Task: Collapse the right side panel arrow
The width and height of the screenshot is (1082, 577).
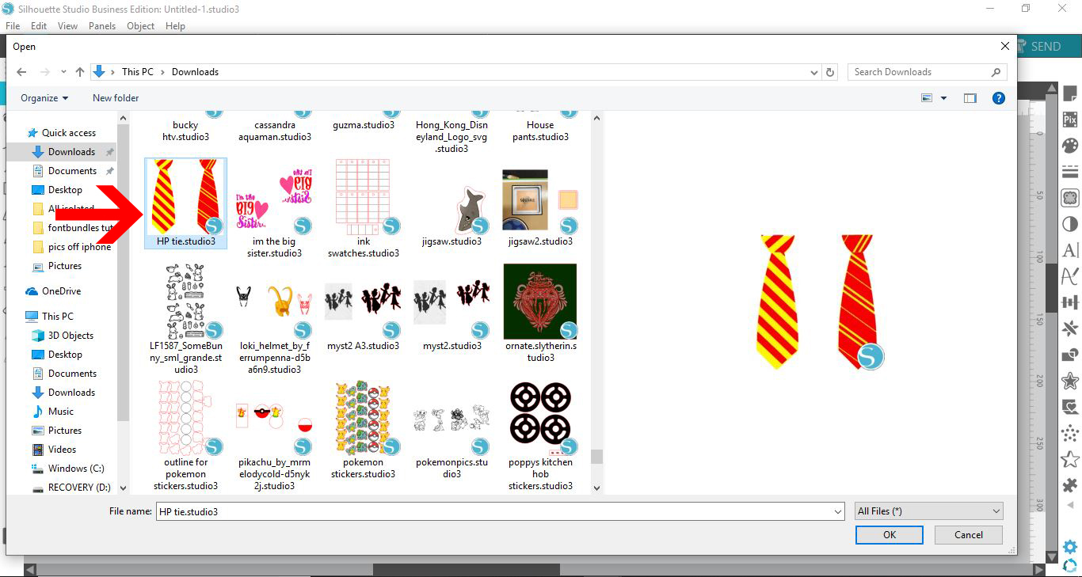Action: pos(1071,504)
